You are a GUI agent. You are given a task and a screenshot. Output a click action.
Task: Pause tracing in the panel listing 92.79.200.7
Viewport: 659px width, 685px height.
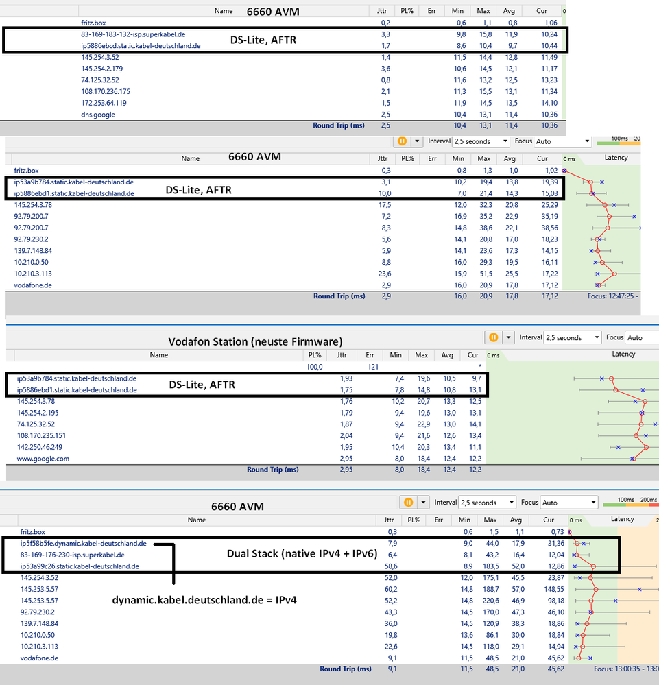pyautogui.click(x=402, y=141)
